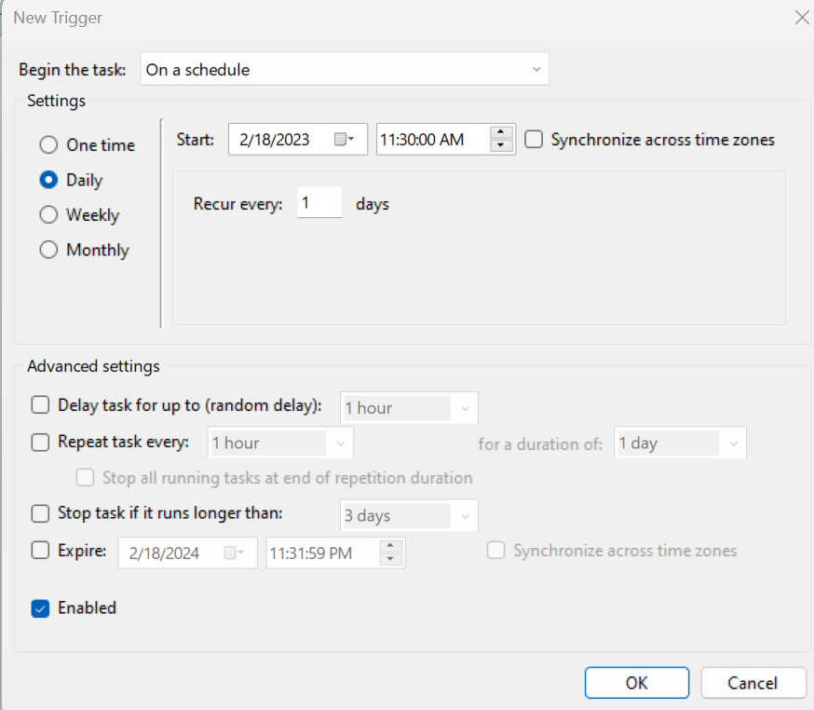
Task: Toggle Stop task if it runs longer
Action: click(x=40, y=513)
